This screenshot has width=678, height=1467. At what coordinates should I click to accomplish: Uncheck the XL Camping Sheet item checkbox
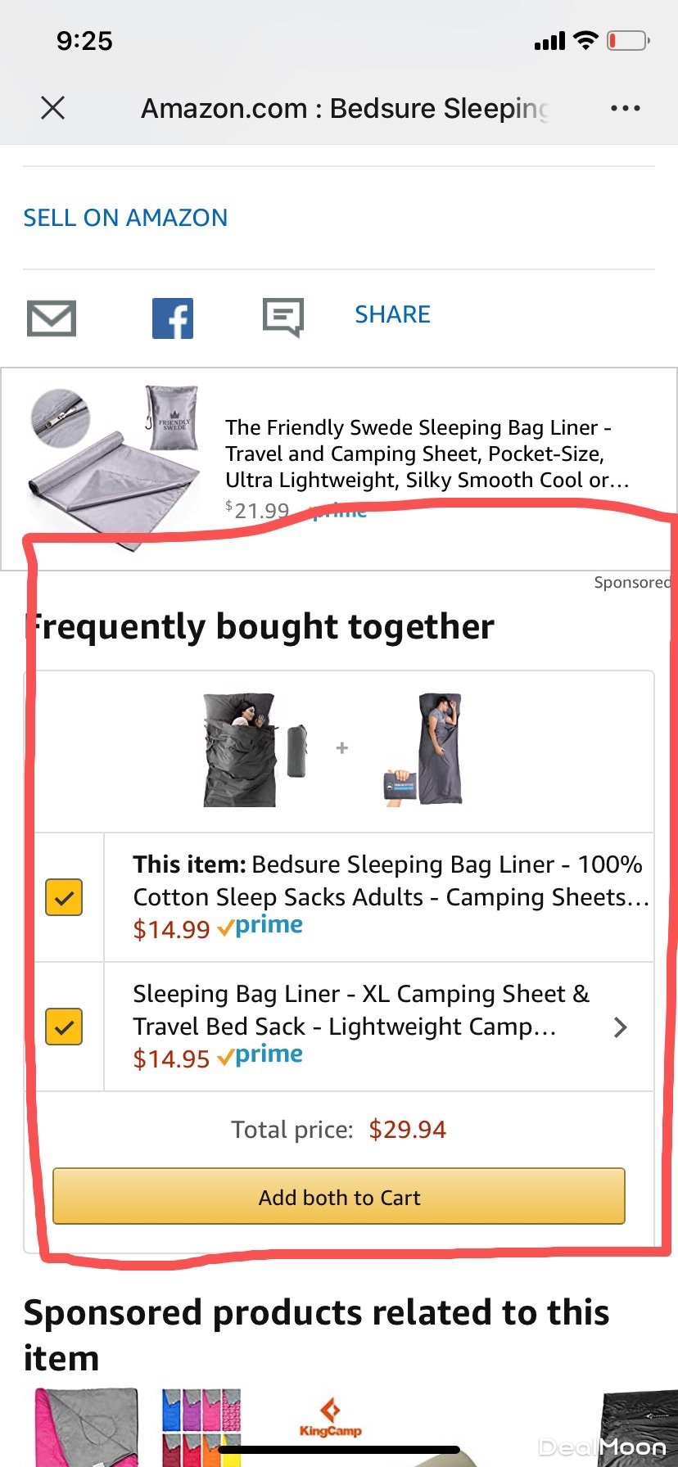coord(64,1027)
